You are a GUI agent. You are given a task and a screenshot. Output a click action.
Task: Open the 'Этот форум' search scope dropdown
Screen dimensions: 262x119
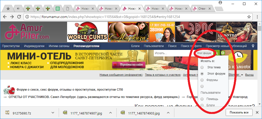click(204, 53)
